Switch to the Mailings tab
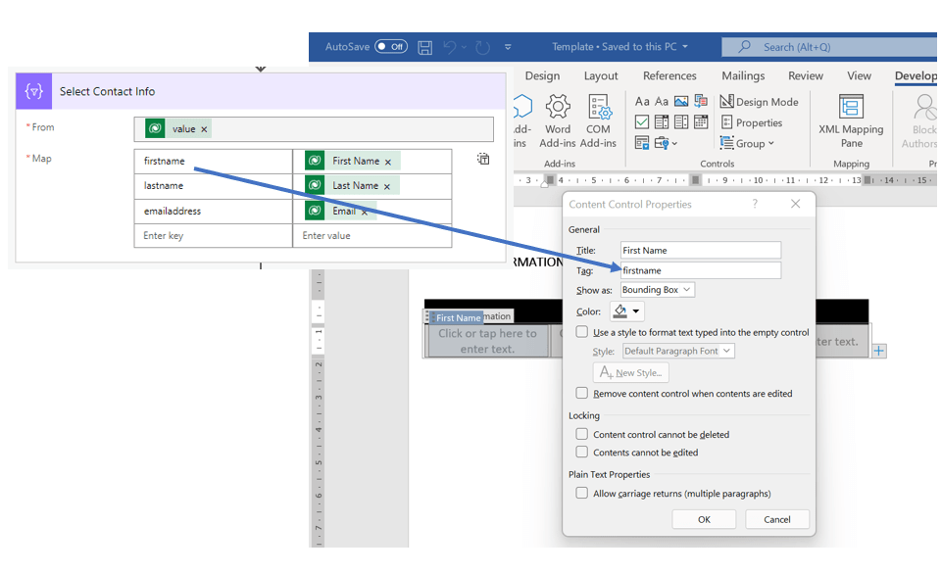Image resolution: width=941 pixels, height=574 pixels. pos(743,75)
